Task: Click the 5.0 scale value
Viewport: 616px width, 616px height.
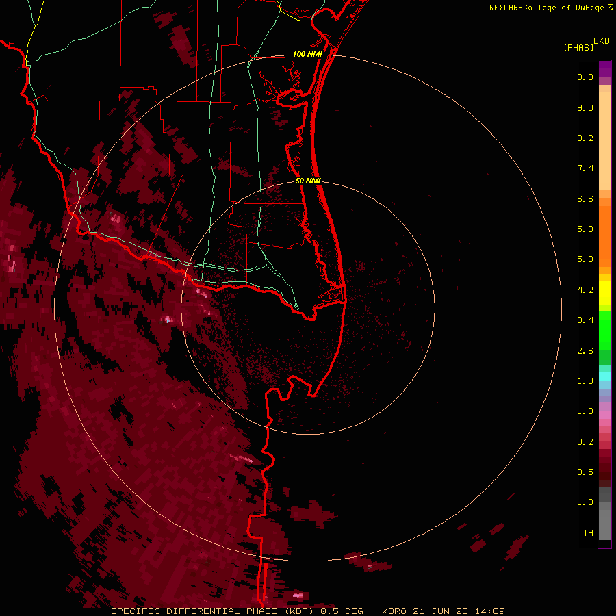Action: (x=585, y=259)
